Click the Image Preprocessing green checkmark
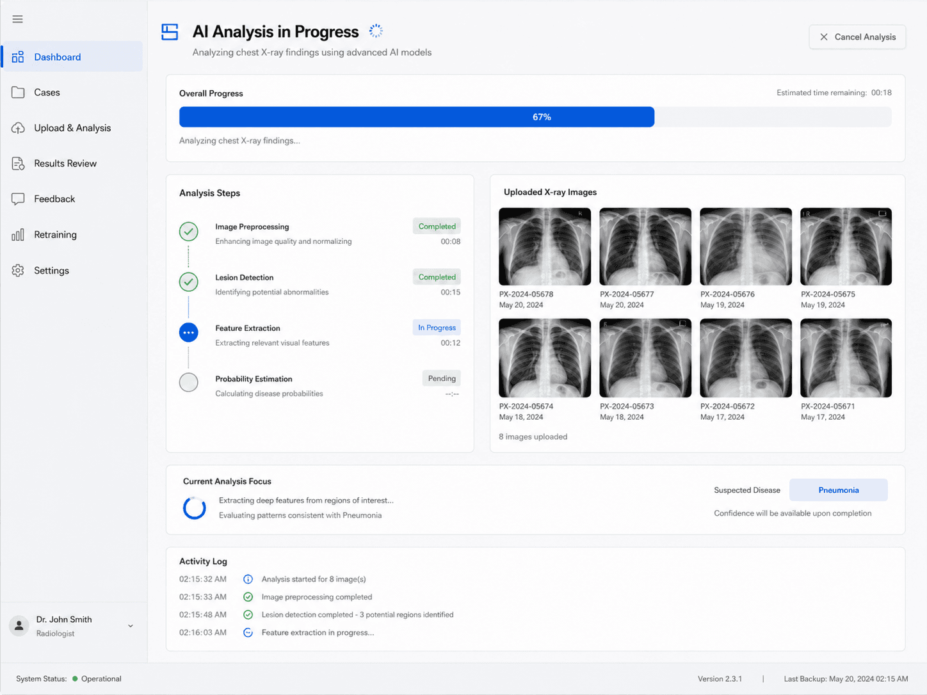The height and width of the screenshot is (695, 927). pyautogui.click(x=188, y=232)
